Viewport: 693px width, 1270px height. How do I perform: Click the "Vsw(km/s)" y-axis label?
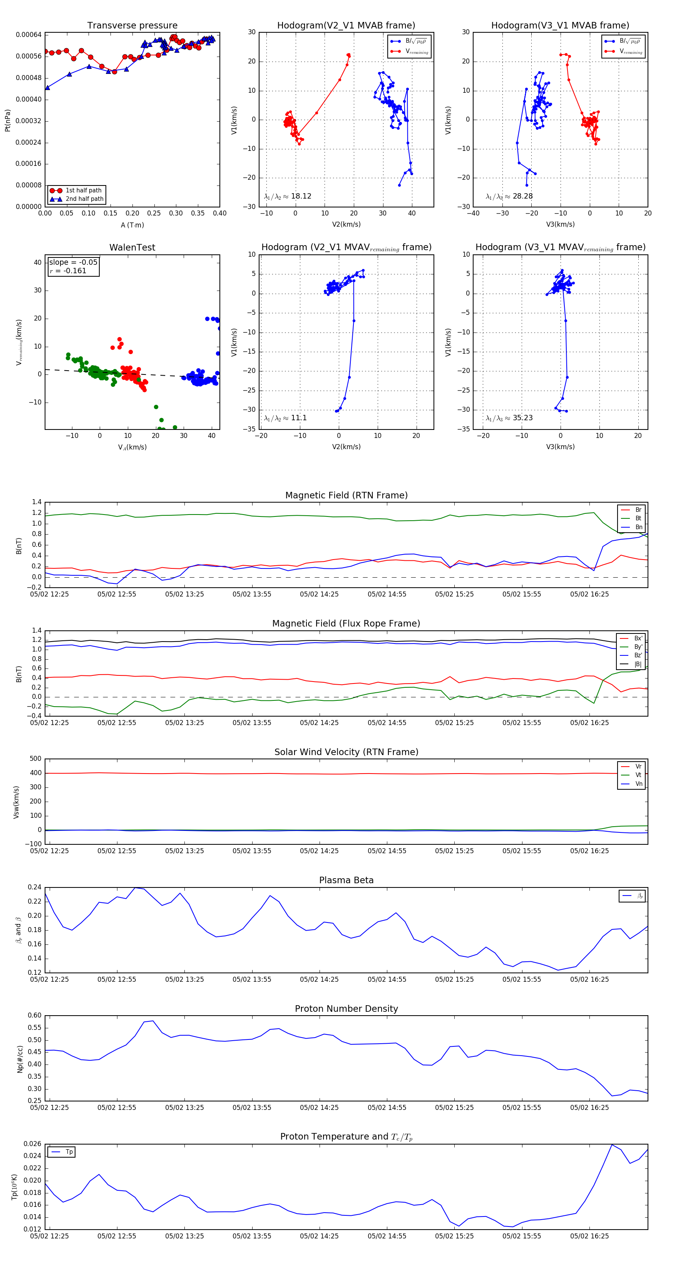(16, 803)
